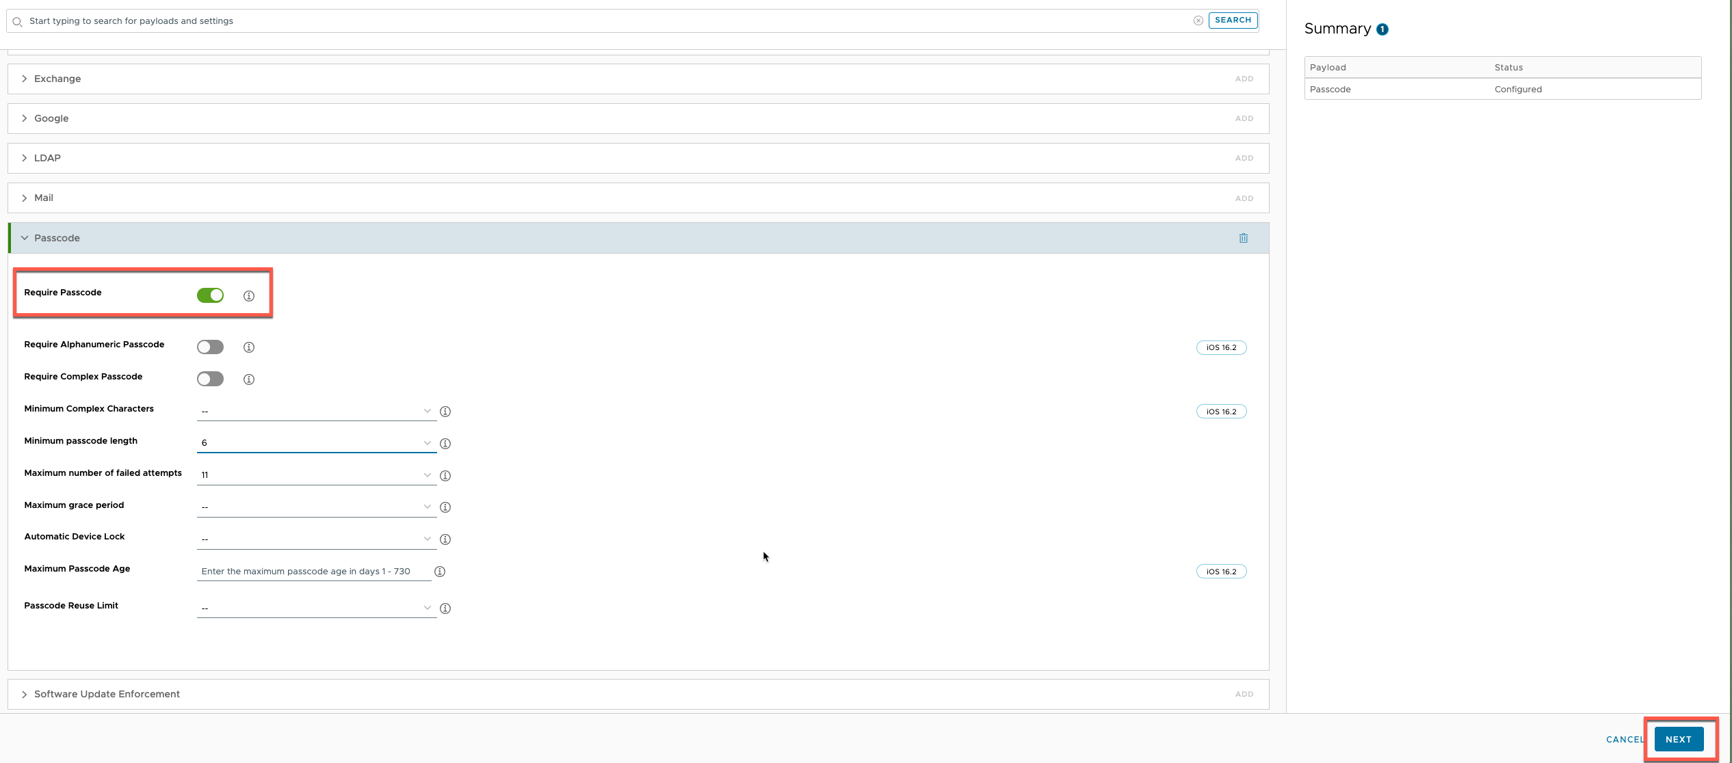Click info icon for Passcode Reuse Limit
Viewport: 1732px width, 763px height.
pos(445,608)
